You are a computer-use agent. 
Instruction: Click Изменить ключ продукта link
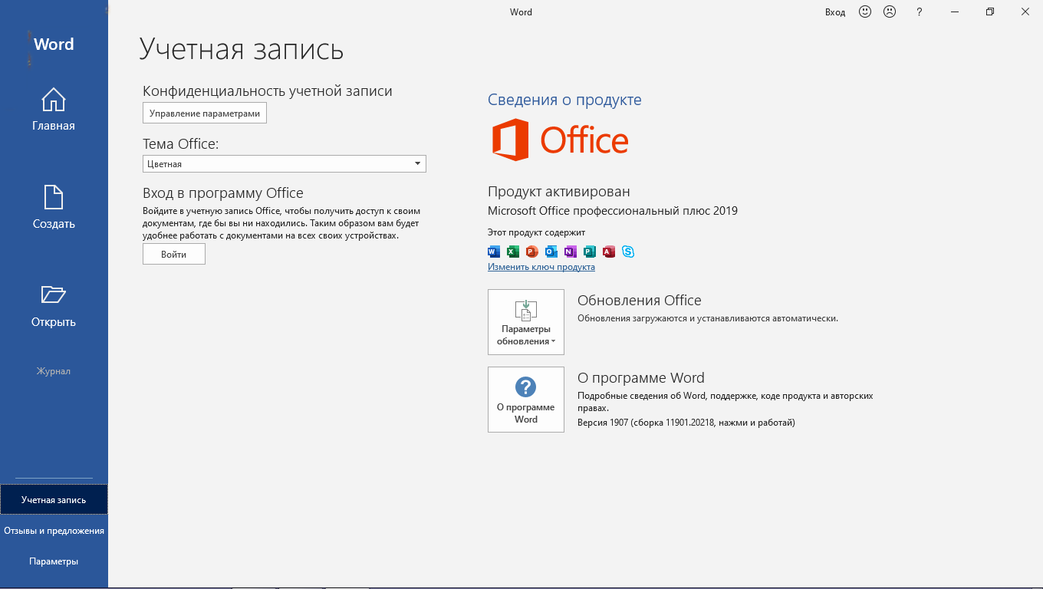pyautogui.click(x=541, y=267)
